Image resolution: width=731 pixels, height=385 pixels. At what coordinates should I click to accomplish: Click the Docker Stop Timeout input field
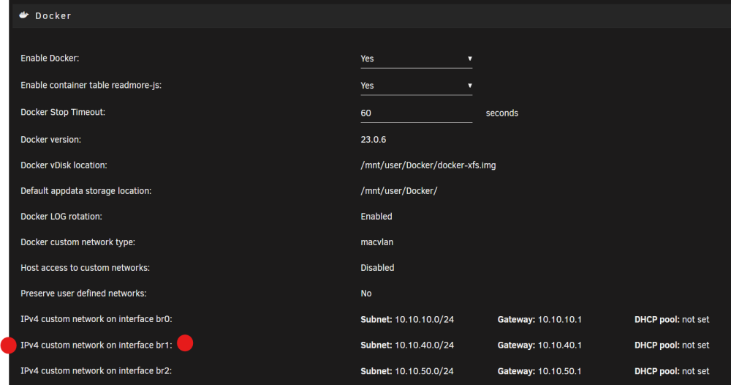(x=417, y=113)
